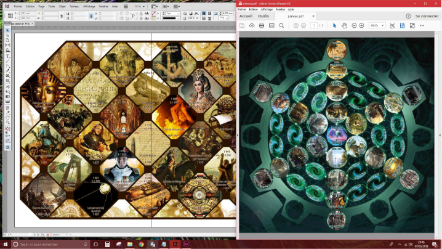Select the Rectangle Frame tool in InDesign
Image resolution: width=442 pixels, height=249 pixels.
coord(7,76)
